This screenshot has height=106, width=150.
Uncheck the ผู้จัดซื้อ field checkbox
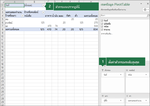pos(102,24)
